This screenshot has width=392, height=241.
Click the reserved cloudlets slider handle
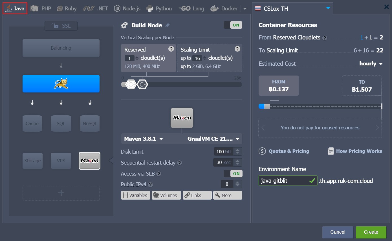pyautogui.click(x=131, y=84)
